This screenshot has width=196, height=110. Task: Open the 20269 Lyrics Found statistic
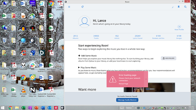point(137,37)
